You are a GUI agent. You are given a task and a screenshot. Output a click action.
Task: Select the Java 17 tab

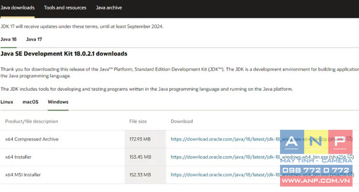click(x=34, y=39)
